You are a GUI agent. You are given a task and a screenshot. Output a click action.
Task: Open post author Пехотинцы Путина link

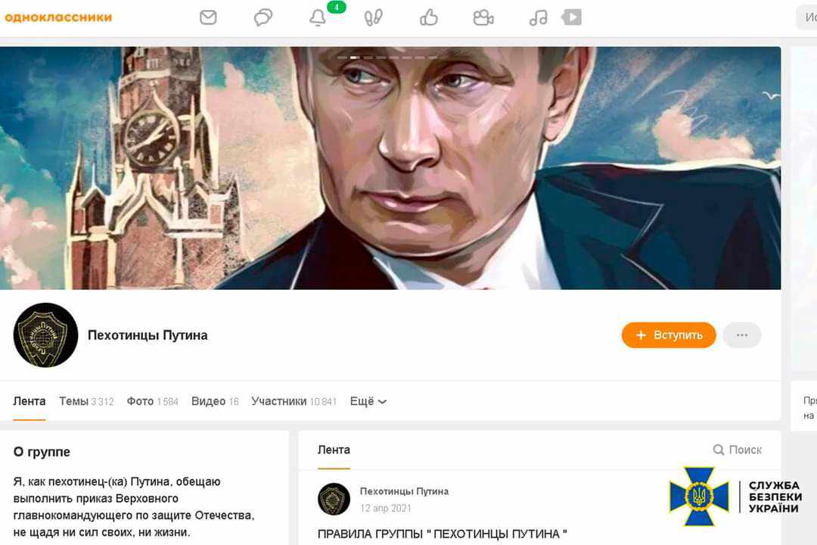tap(404, 491)
